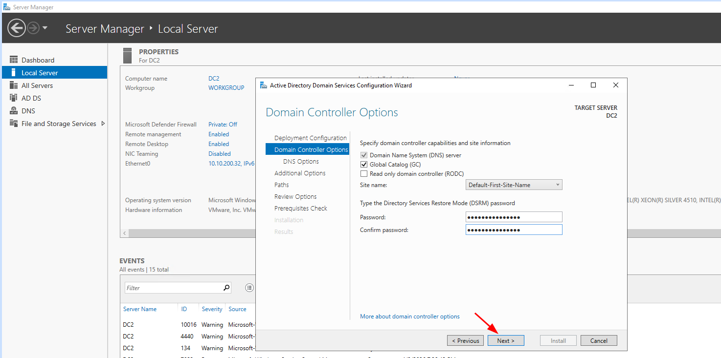Click the DNS sidebar icon
The image size is (721, 358).
(14, 111)
